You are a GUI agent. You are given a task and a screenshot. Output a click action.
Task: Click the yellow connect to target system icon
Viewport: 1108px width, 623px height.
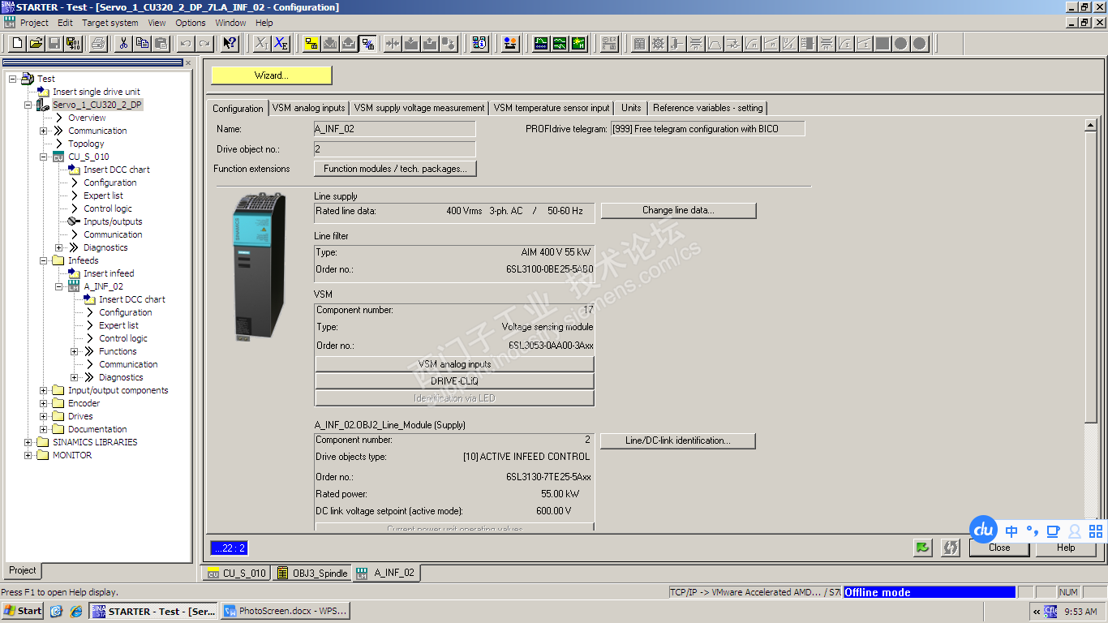coord(311,43)
